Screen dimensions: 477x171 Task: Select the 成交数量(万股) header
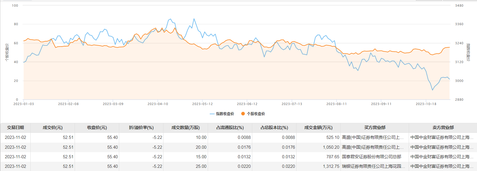[x=185, y=128]
